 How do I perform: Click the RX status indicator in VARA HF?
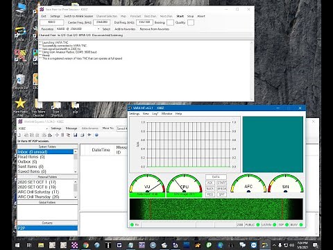(x=135, y=224)
